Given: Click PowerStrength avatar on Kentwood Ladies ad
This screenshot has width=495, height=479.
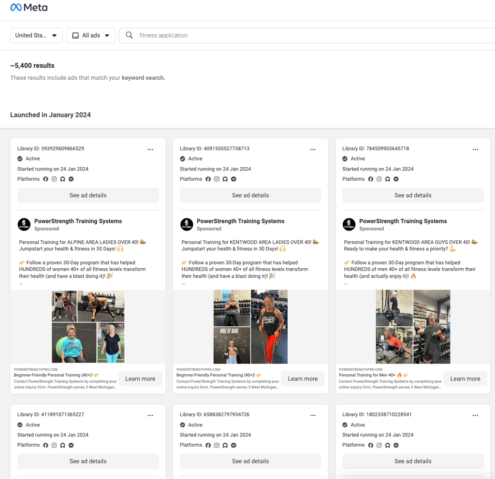Looking at the screenshot, I should point(187,224).
